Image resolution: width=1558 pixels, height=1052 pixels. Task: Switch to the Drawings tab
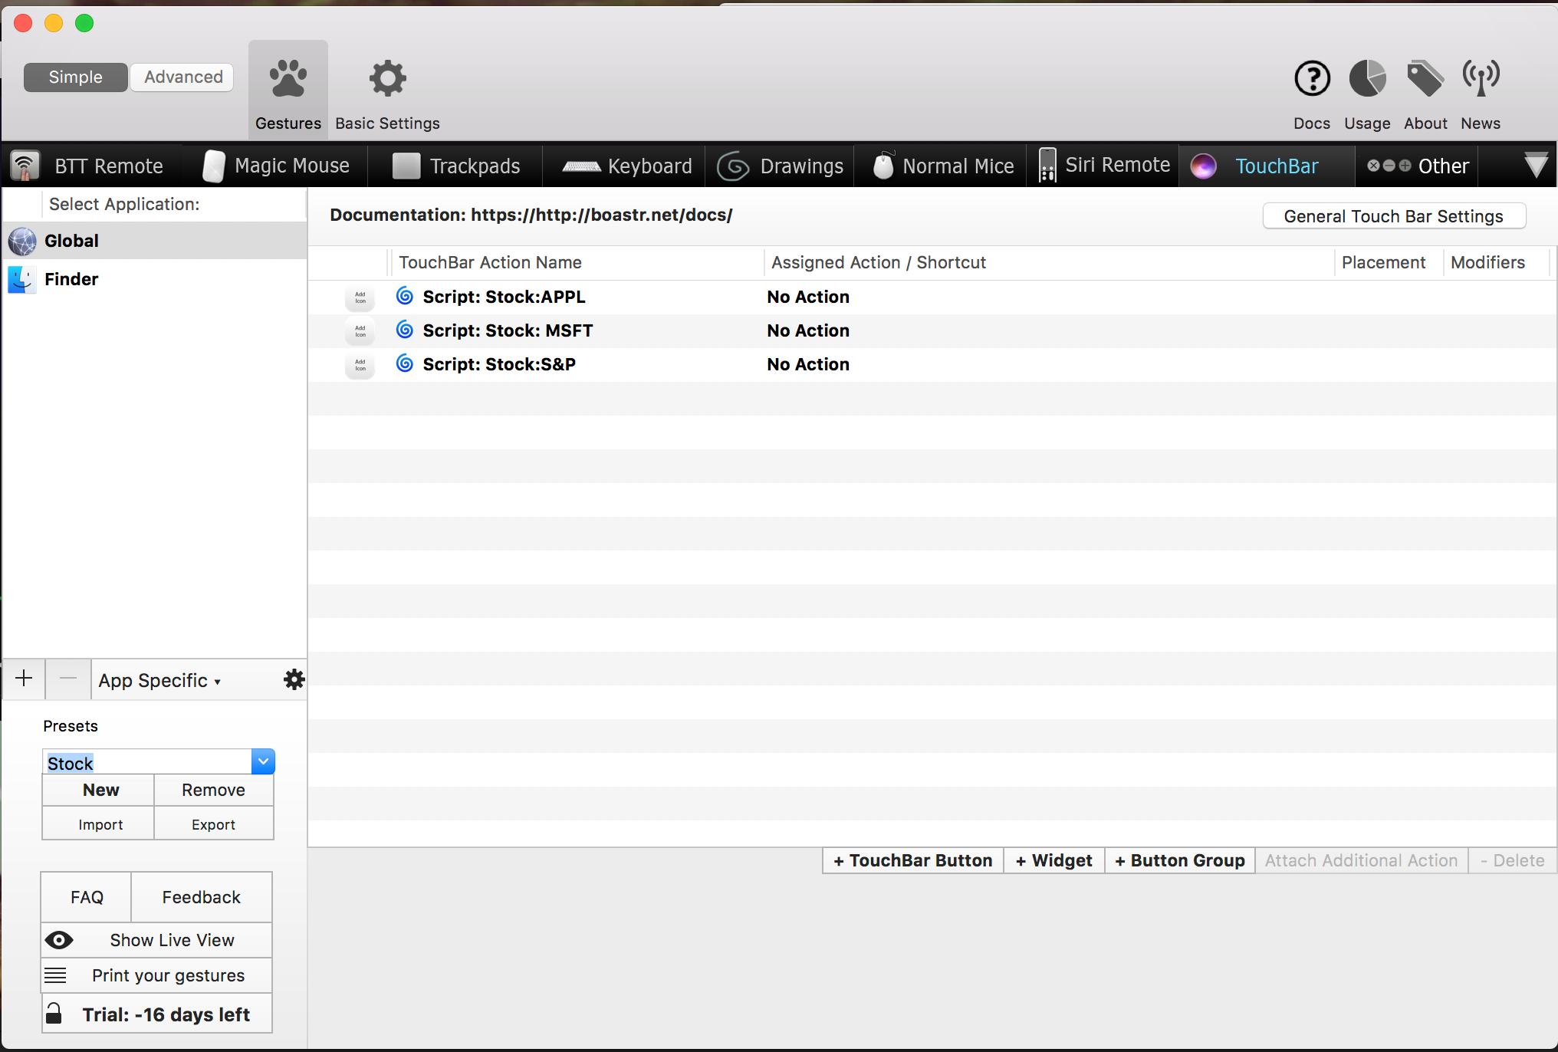click(781, 166)
